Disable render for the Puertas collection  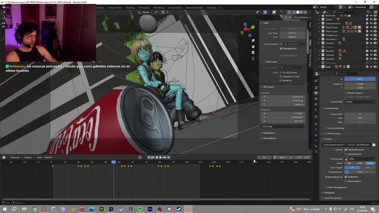click(x=375, y=43)
